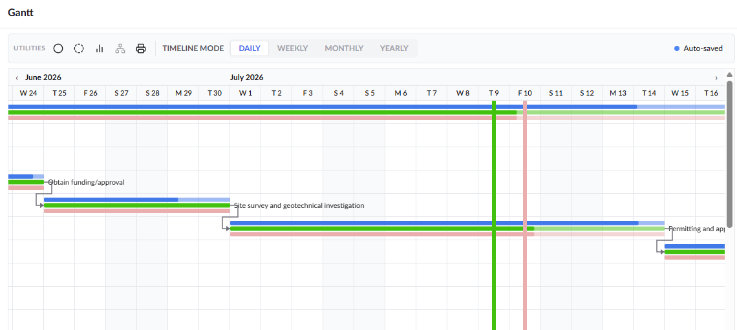Image resolution: width=737 pixels, height=330 pixels.
Task: Click the top green summary bar
Action: (367, 112)
